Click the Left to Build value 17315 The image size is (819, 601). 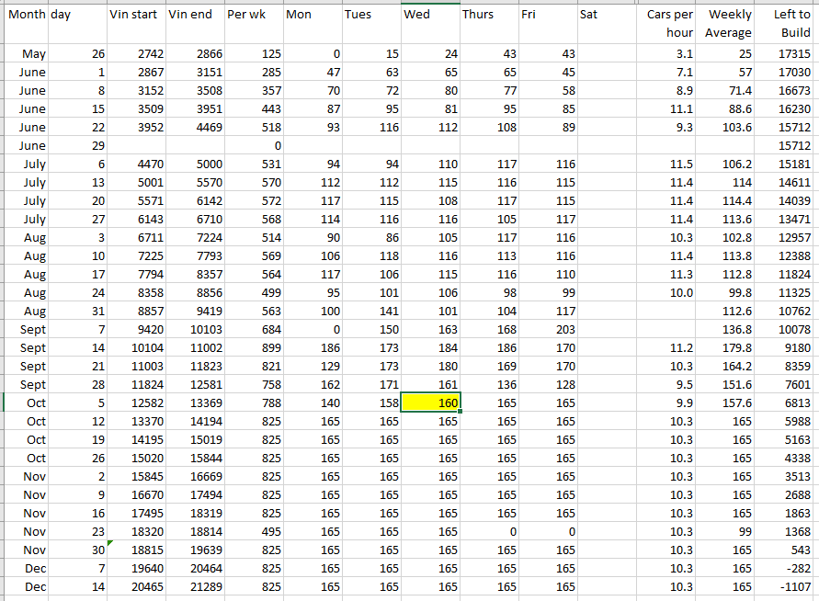[788, 54]
